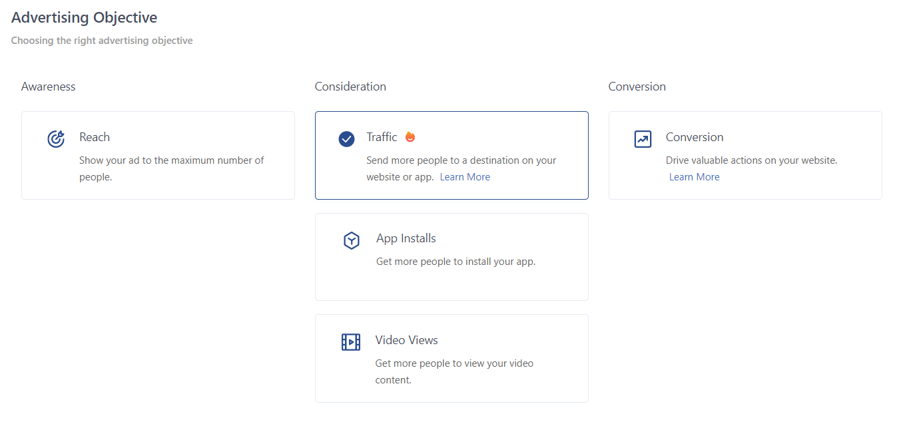
Task: Select the Conversion objective card
Action: point(745,155)
